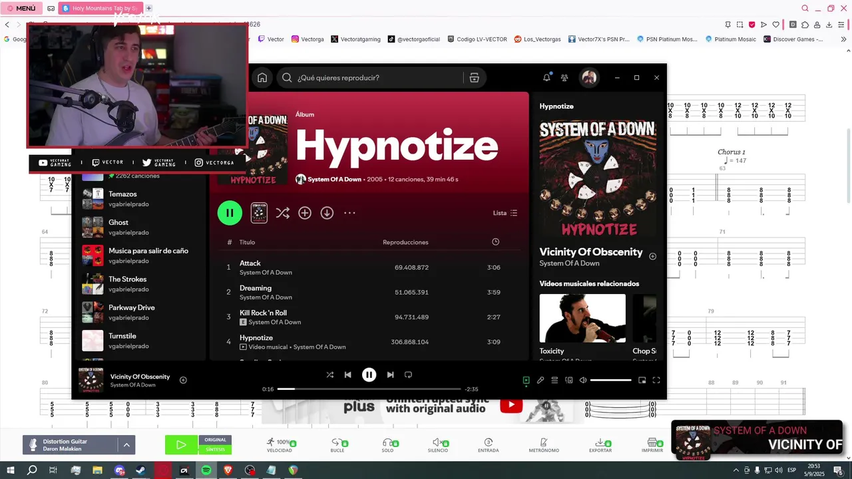Play the tab with green play button
852x479 pixels.
click(x=181, y=445)
